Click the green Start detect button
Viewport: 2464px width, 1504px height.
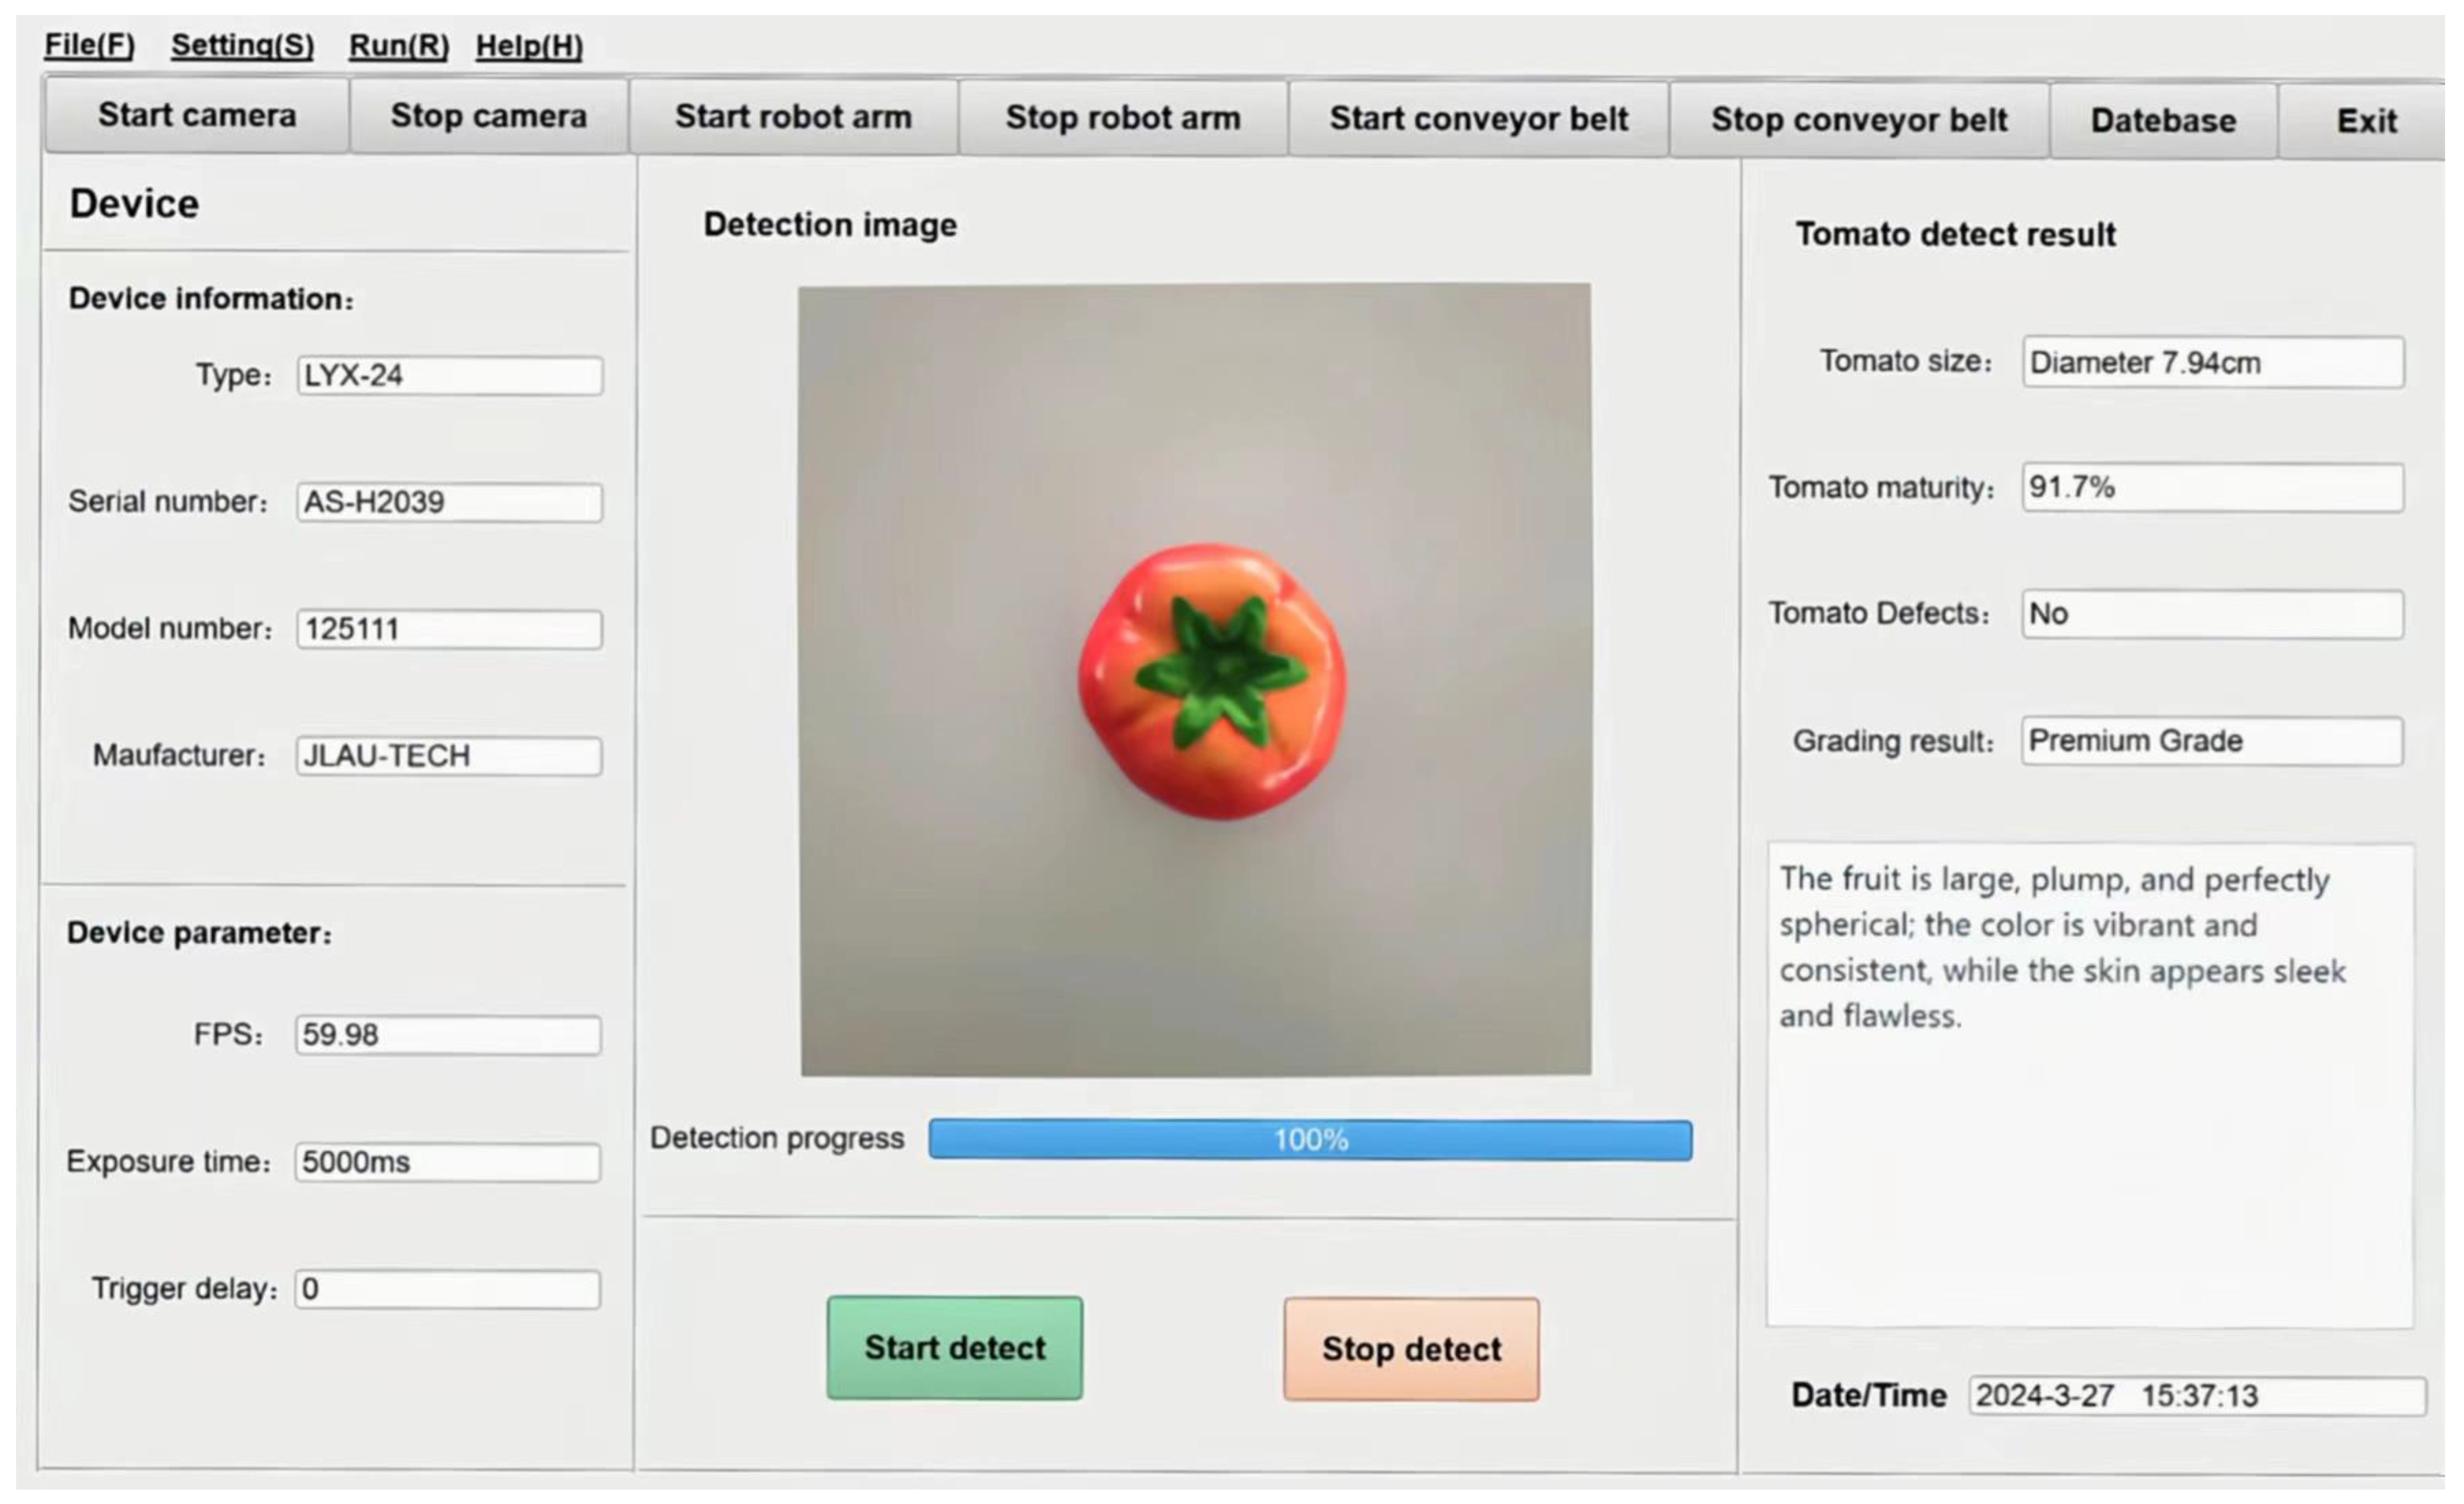coord(954,1347)
